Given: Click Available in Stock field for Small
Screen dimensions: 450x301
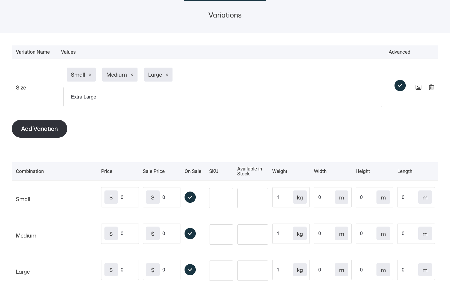Looking at the screenshot, I should click(253, 198).
